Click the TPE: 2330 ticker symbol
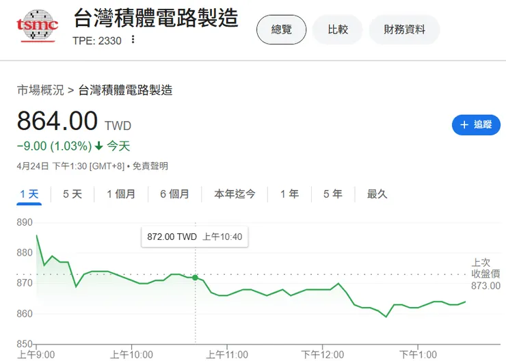 coord(97,40)
